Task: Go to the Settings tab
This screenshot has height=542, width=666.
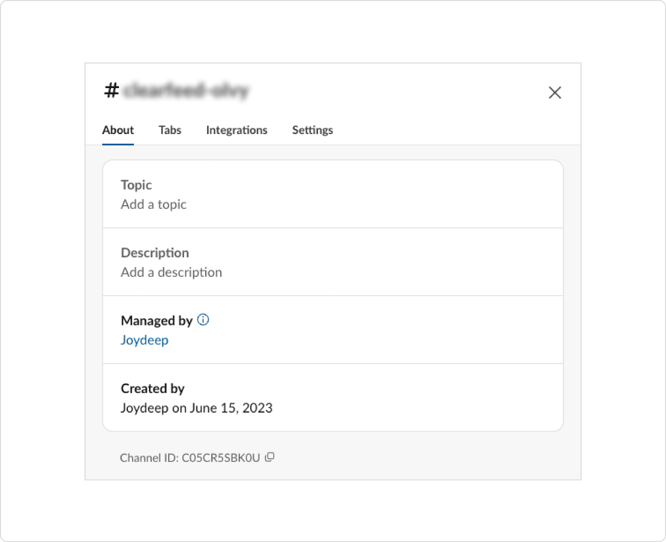Action: 312,130
